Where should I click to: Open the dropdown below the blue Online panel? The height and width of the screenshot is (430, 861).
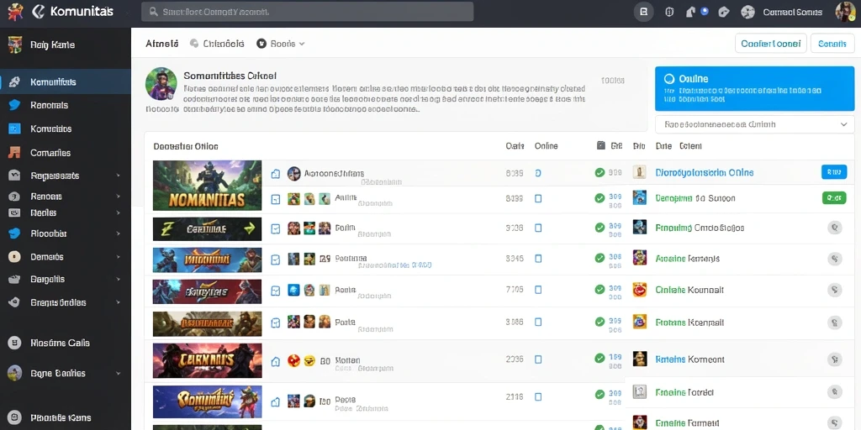click(754, 124)
